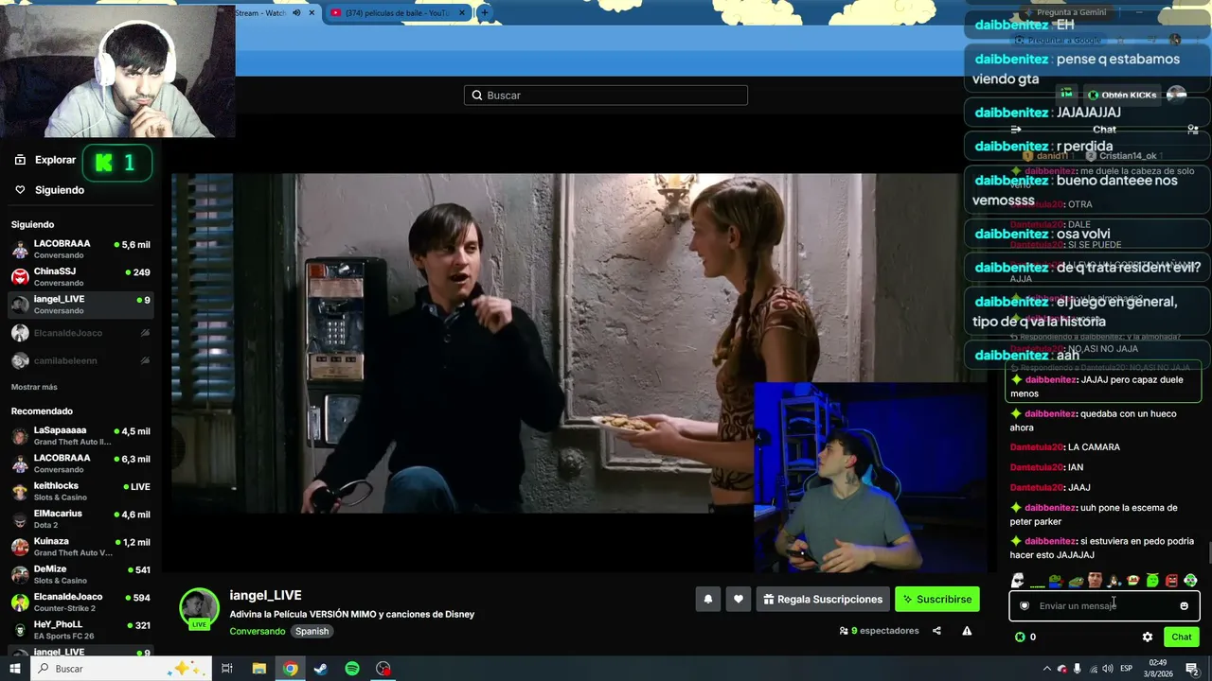Image resolution: width=1212 pixels, height=681 pixels.
Task: Open chat identity badge icon
Action: pyautogui.click(x=1025, y=605)
